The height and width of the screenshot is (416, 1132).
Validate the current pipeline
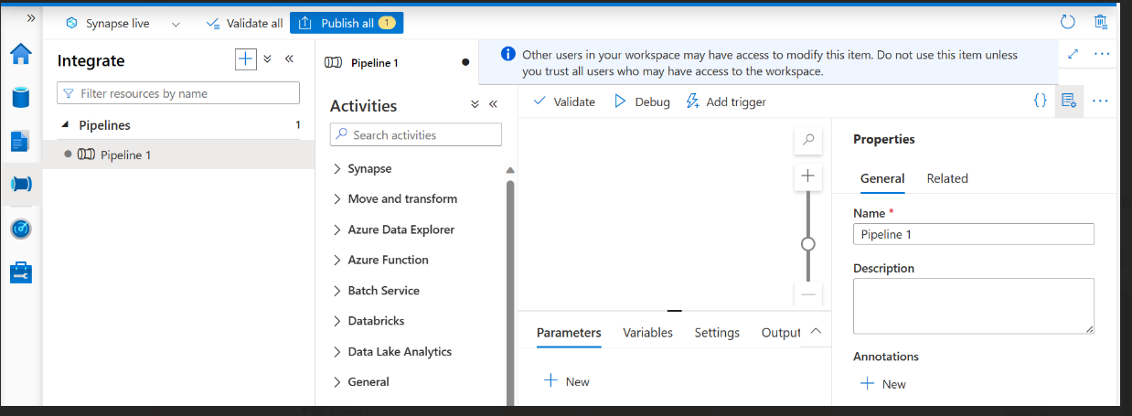563,101
